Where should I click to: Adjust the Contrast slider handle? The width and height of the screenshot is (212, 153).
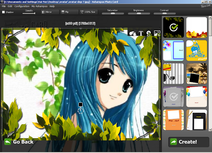point(165,14)
